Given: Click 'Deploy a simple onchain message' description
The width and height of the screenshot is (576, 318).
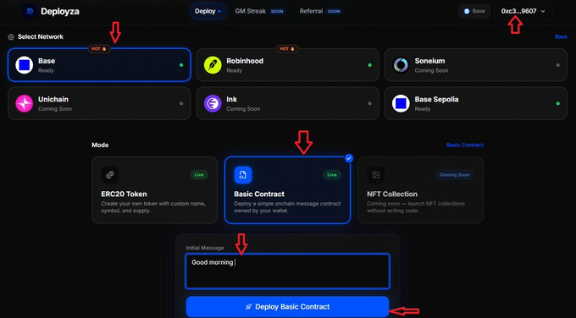Looking at the screenshot, I should (x=287, y=207).
